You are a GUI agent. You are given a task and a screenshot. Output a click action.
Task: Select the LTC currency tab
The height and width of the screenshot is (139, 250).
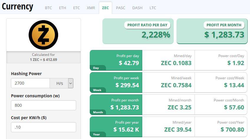(x=153, y=8)
